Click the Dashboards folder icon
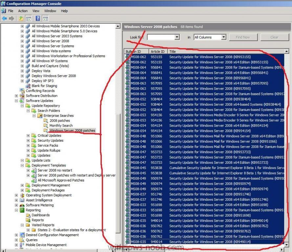The width and height of the screenshot is (292, 252). point(28,215)
